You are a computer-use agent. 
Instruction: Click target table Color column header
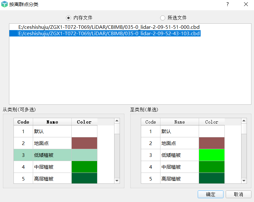[x=212, y=122]
